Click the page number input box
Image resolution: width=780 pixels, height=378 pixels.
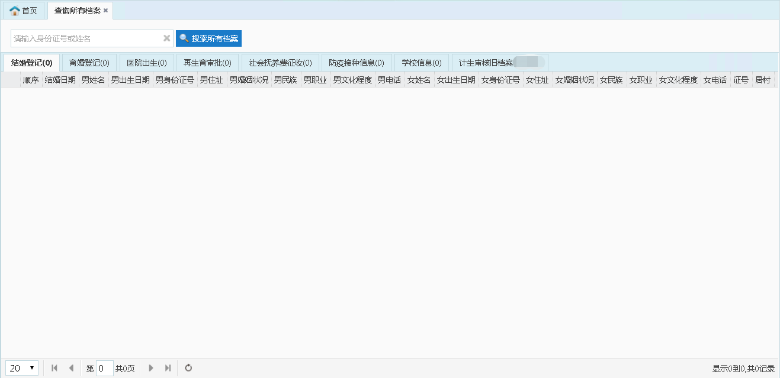pos(104,368)
